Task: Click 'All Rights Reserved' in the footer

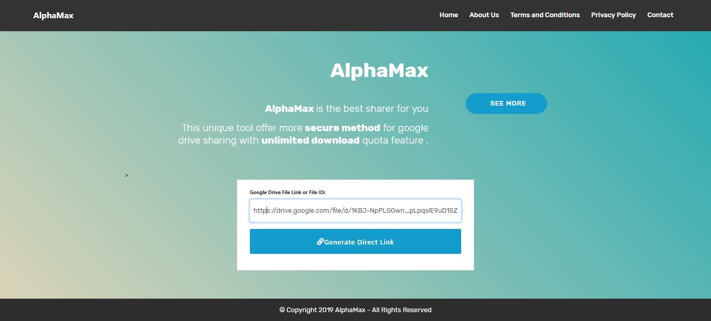Action: pos(401,310)
